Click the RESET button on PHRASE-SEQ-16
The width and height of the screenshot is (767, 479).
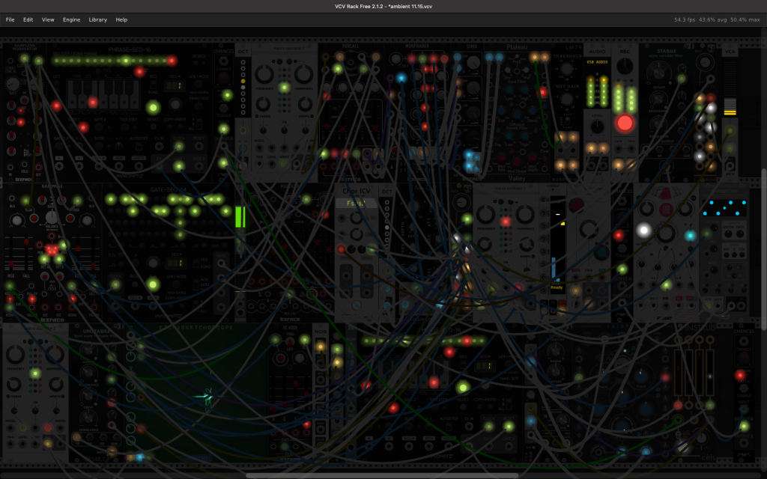(153, 127)
